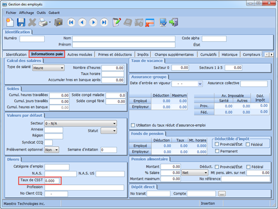Open the Outils menu

pyautogui.click(x=41, y=13)
